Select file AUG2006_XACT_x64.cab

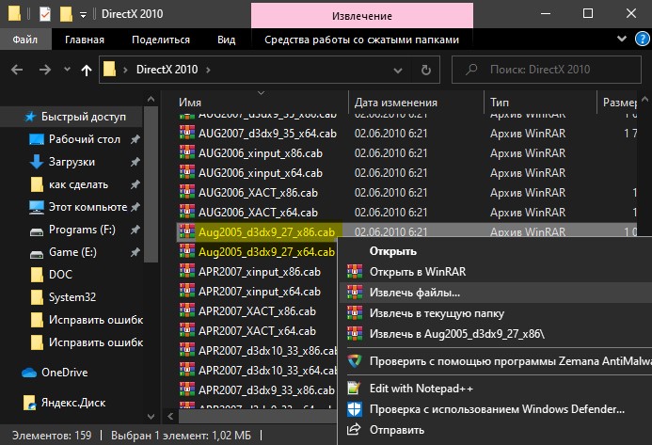tap(258, 213)
